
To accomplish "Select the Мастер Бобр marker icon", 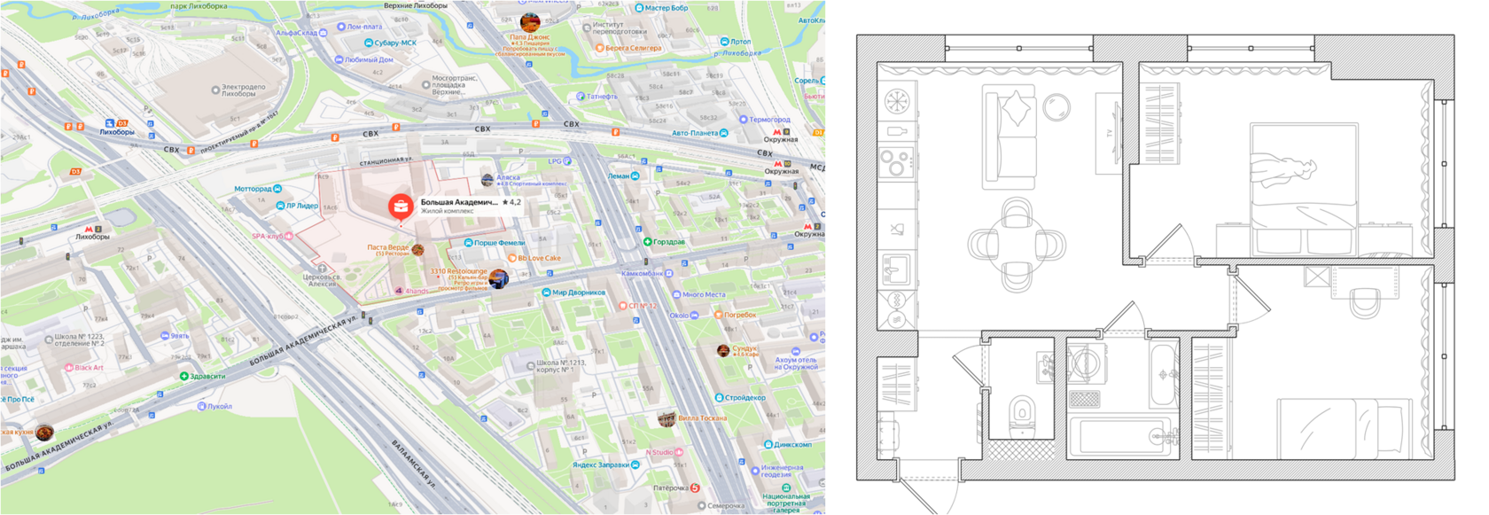I will (639, 8).
